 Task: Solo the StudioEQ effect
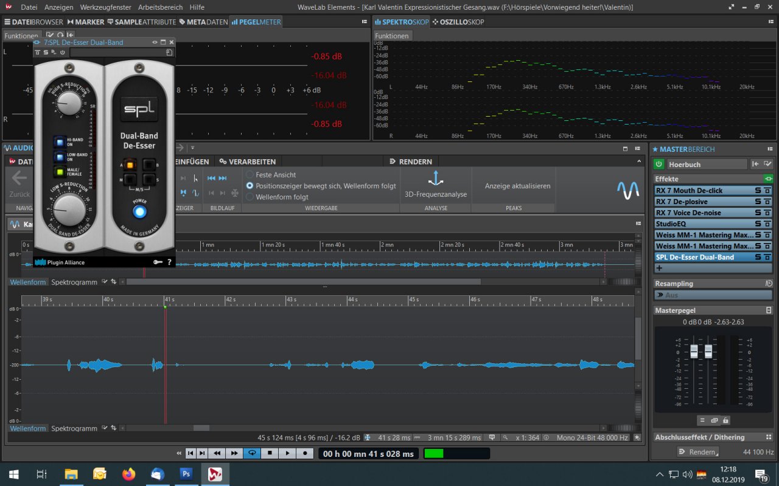758,224
